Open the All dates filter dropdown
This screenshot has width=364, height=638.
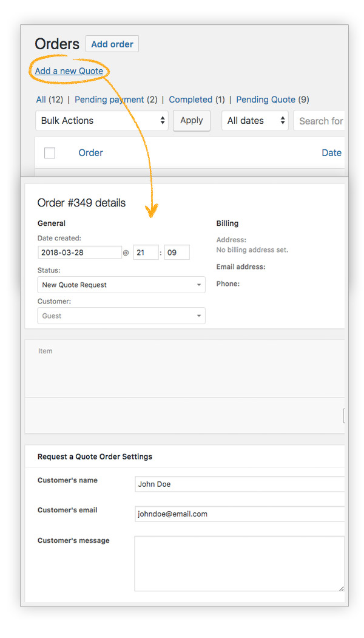tap(255, 120)
